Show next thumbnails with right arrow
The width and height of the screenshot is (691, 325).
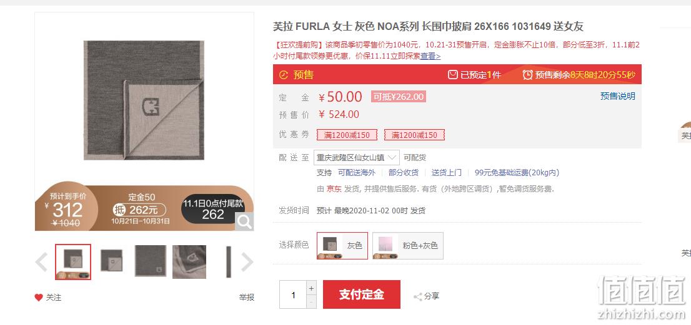[247, 262]
